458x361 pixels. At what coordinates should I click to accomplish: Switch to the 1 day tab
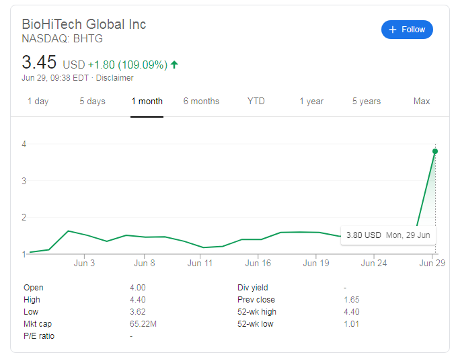(38, 101)
